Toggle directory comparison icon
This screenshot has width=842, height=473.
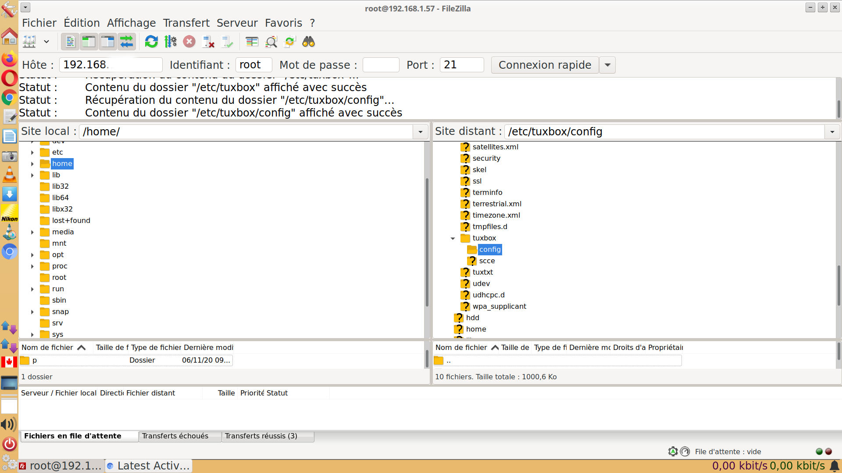271,42
